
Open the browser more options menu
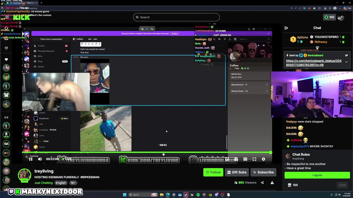(340, 8)
